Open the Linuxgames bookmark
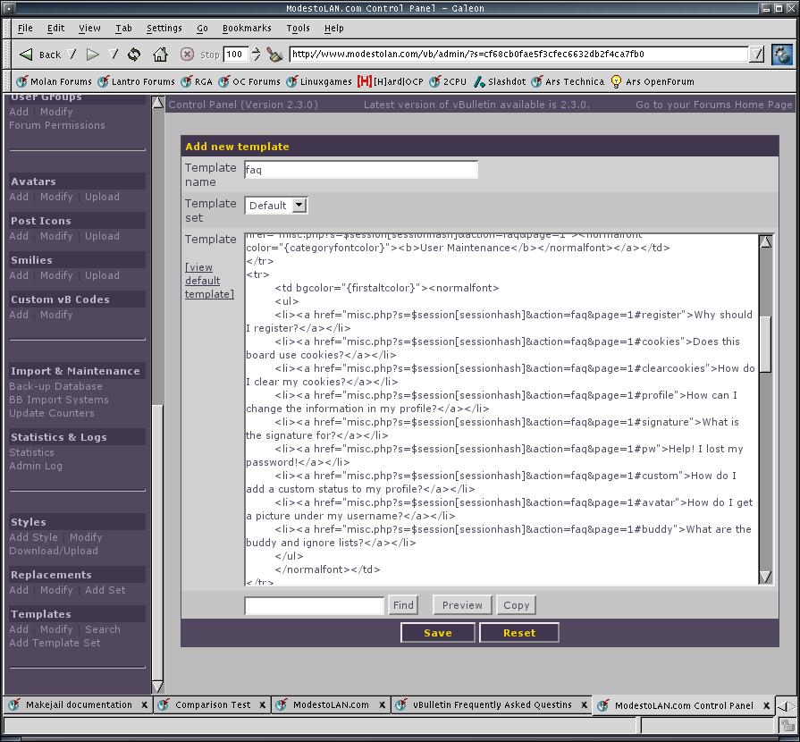The height and width of the screenshot is (742, 800). (319, 81)
